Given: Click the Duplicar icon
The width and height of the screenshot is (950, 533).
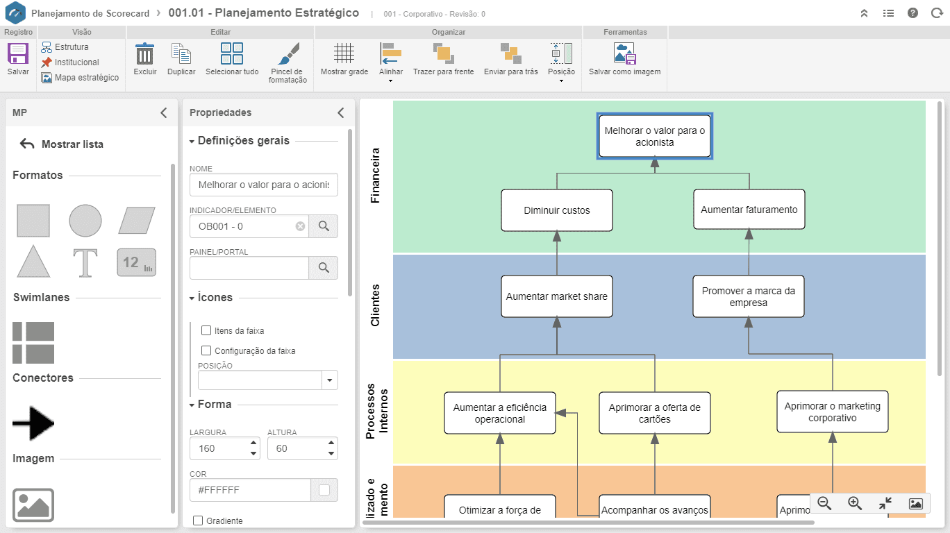Looking at the screenshot, I should coord(181,54).
